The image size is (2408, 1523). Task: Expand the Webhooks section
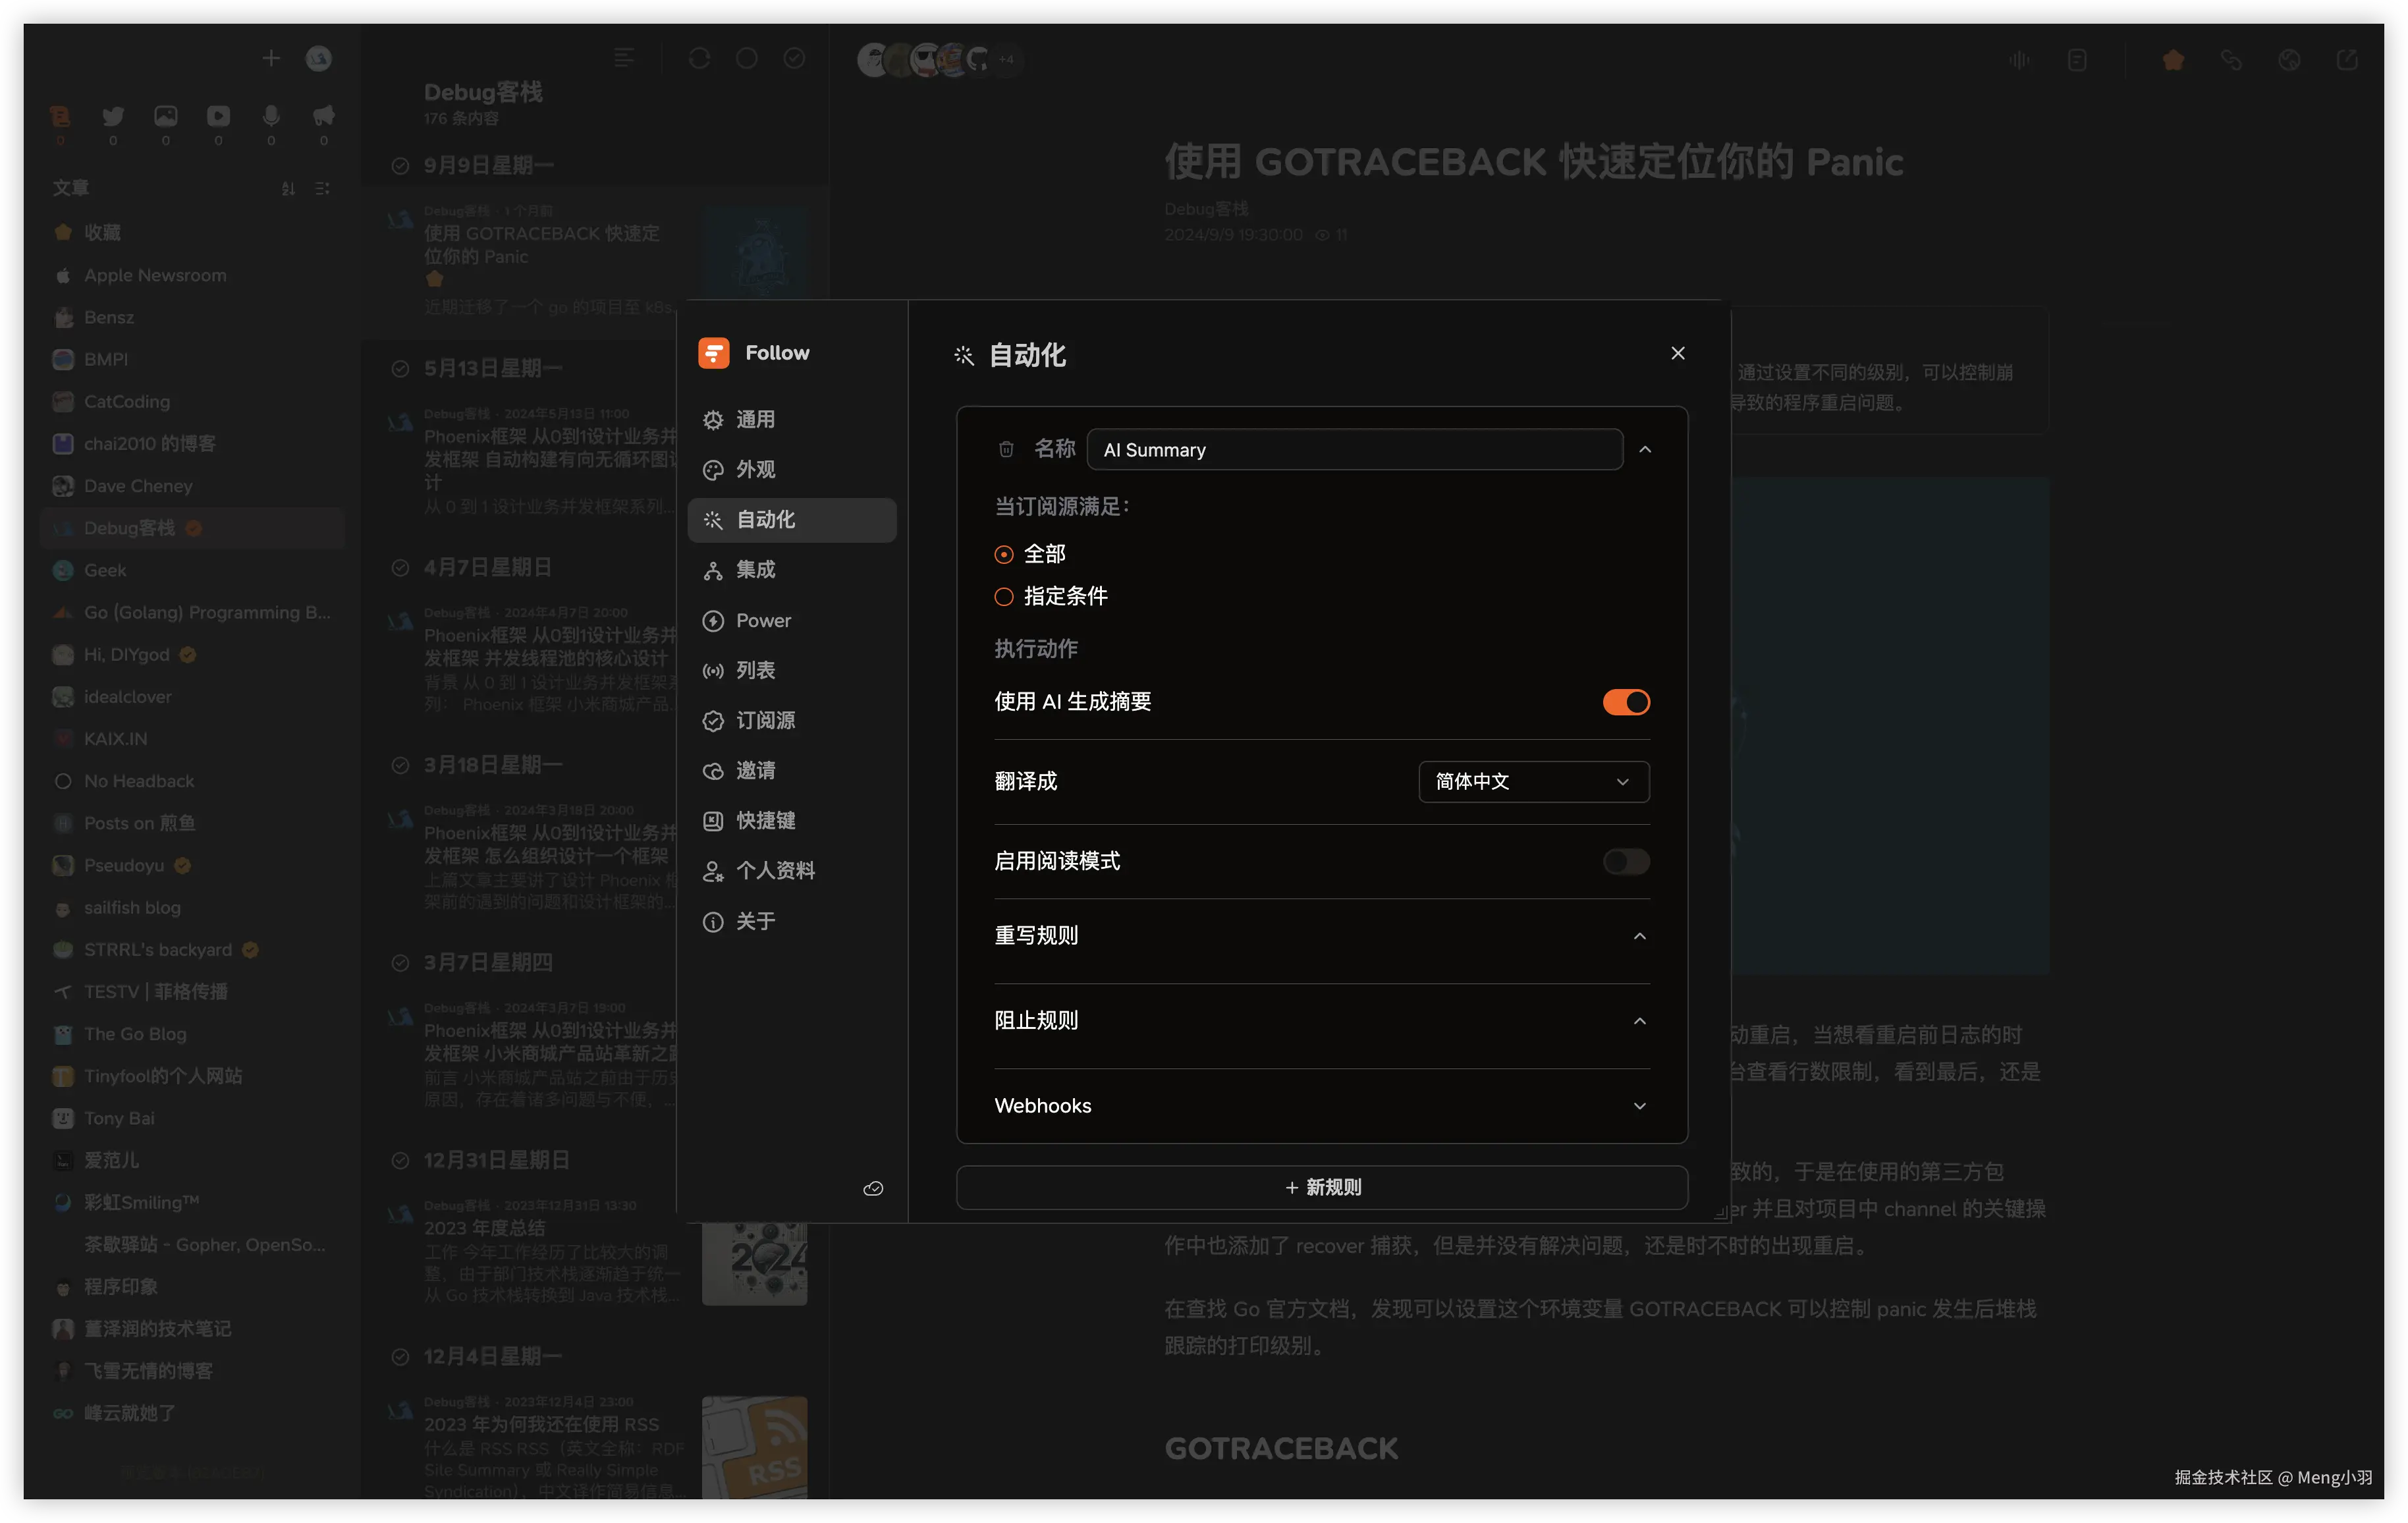[x=1640, y=1106]
